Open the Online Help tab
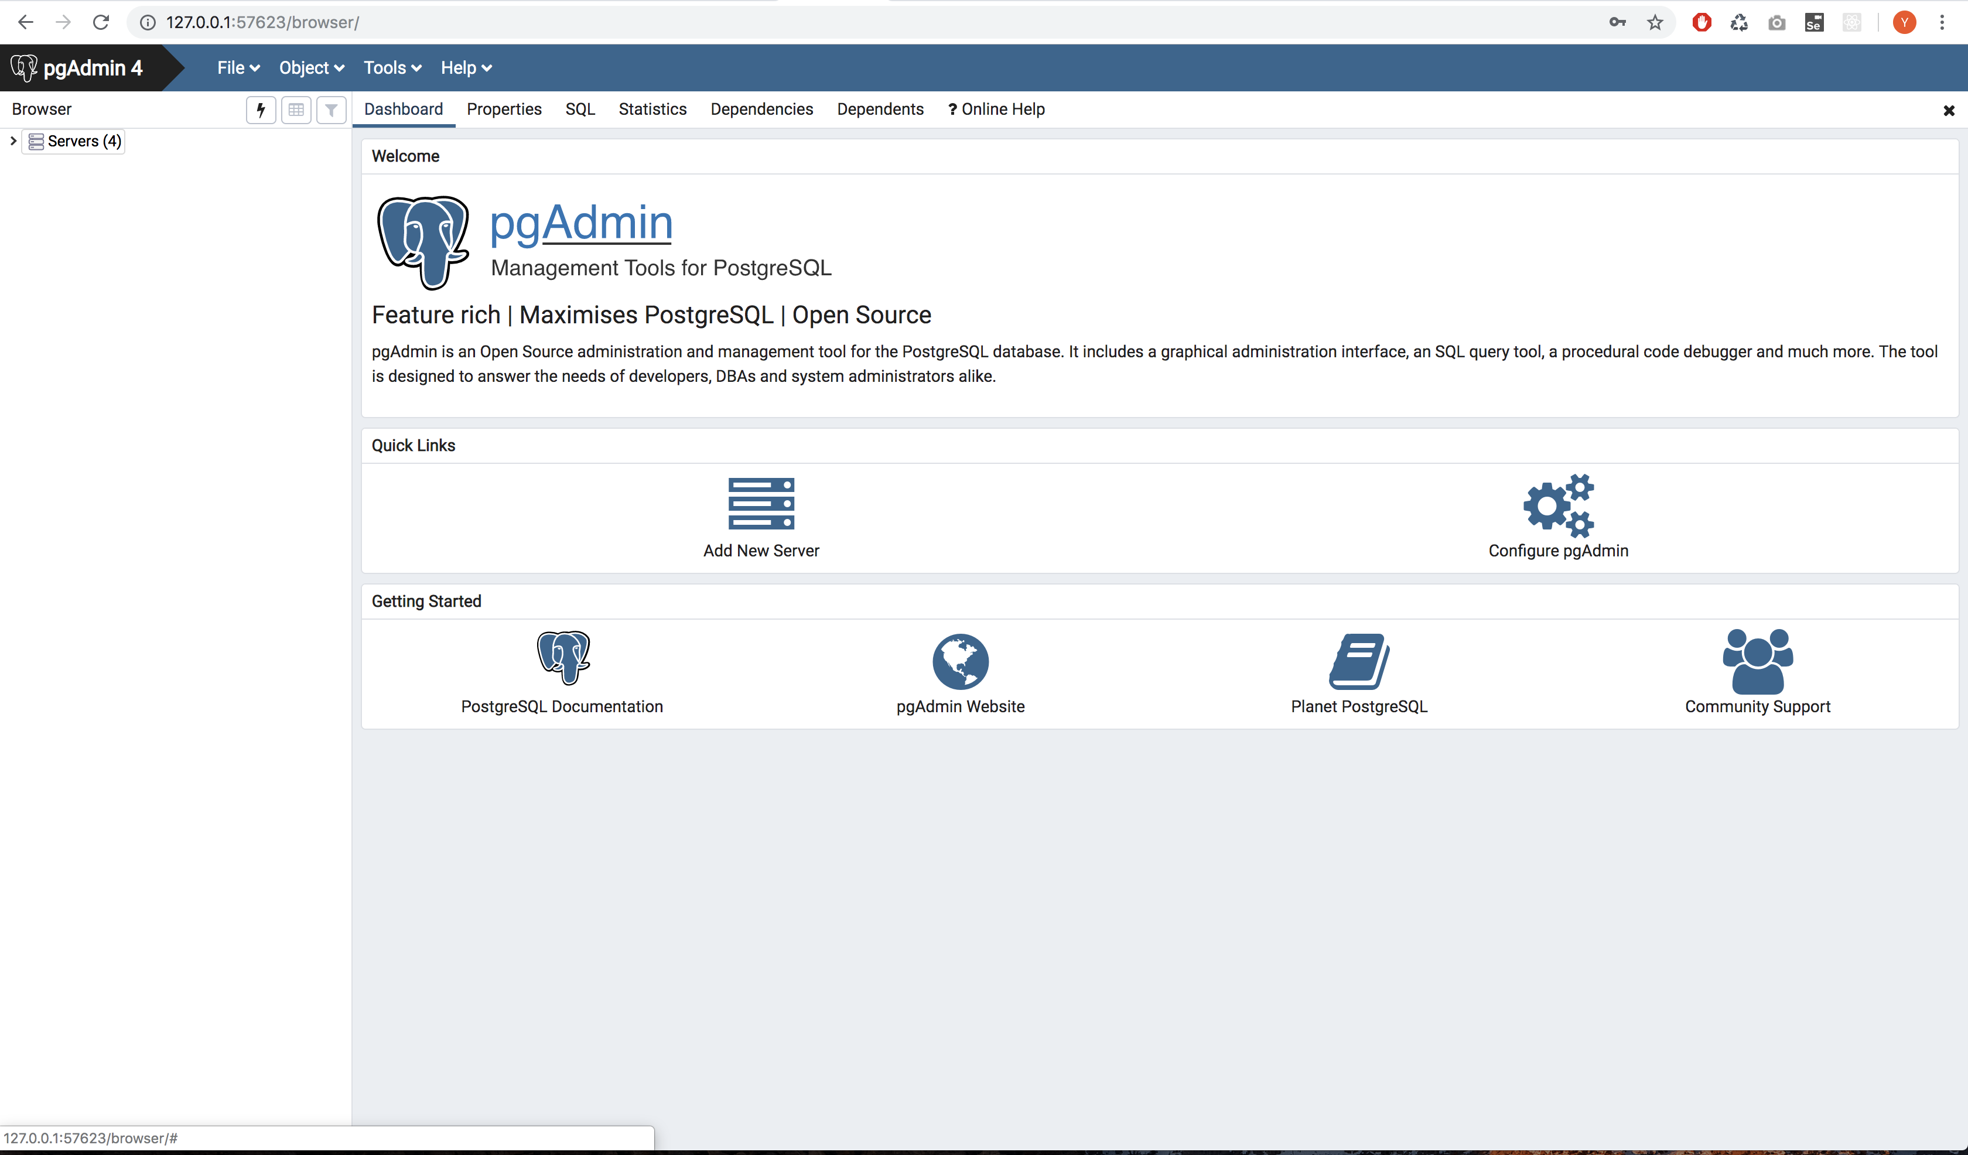The height and width of the screenshot is (1155, 1968). click(x=996, y=110)
